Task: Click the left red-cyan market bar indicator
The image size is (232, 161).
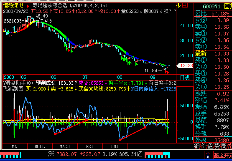Action: pyautogui.click(x=11, y=155)
